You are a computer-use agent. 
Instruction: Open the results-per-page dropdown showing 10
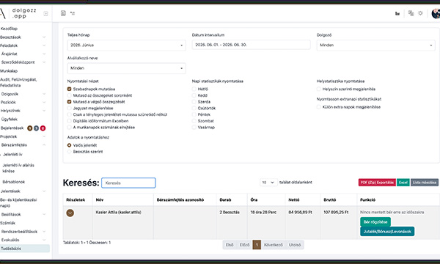(x=268, y=183)
